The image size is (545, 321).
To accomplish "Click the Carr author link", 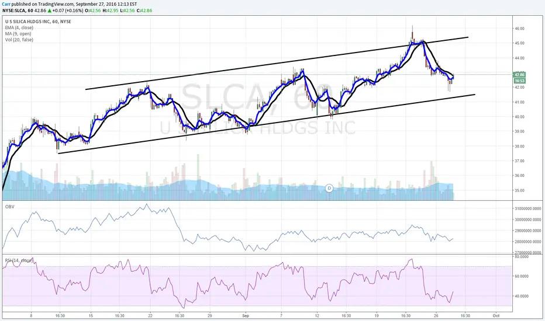I will click(6, 4).
